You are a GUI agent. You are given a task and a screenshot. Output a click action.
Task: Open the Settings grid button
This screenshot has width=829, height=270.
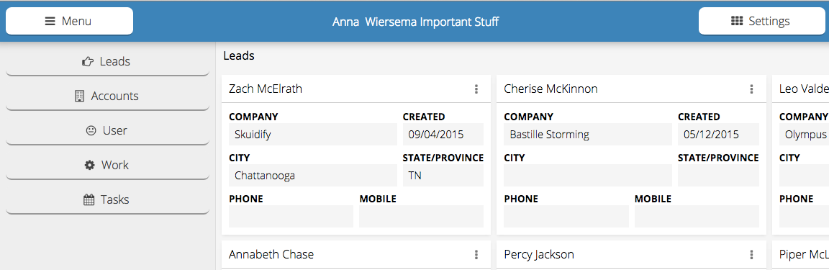tap(761, 21)
